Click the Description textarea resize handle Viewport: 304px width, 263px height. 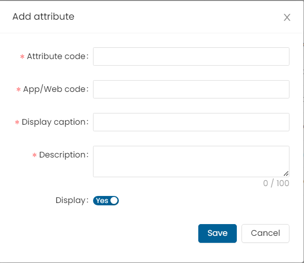(286, 173)
